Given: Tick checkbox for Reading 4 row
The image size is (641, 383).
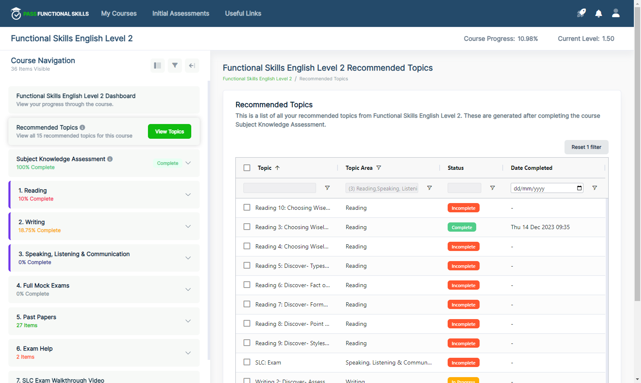Looking at the screenshot, I should click(x=247, y=246).
